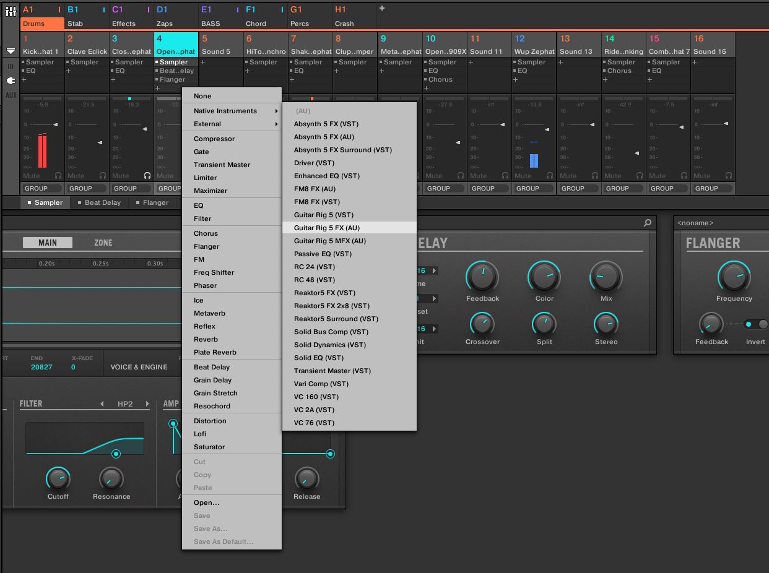Expand the Native Instruments submenu
769x573 pixels.
click(232, 111)
